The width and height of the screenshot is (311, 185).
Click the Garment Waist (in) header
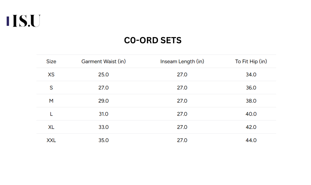(103, 61)
